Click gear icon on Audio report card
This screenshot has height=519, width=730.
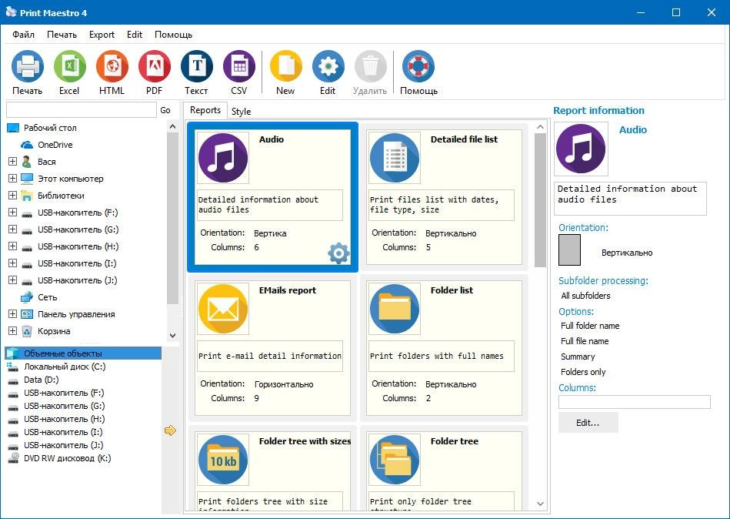pos(338,253)
